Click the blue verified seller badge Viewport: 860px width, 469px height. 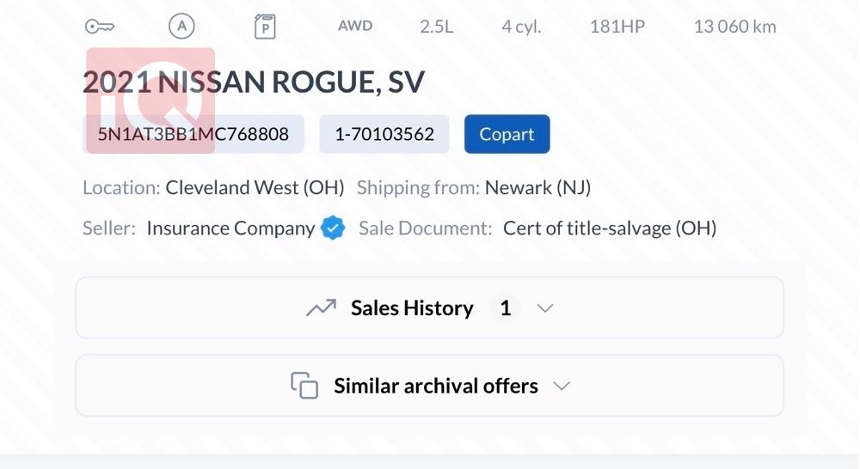point(333,228)
